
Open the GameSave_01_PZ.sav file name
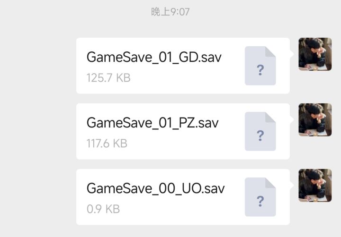pos(153,123)
